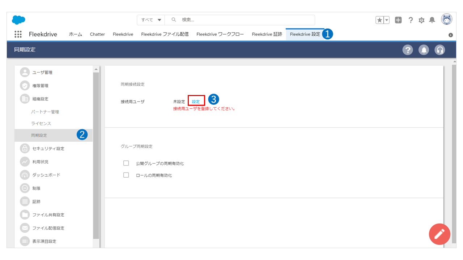Open the ユーザ管理 menu label
Screen dimensions: 463x260
42,73
